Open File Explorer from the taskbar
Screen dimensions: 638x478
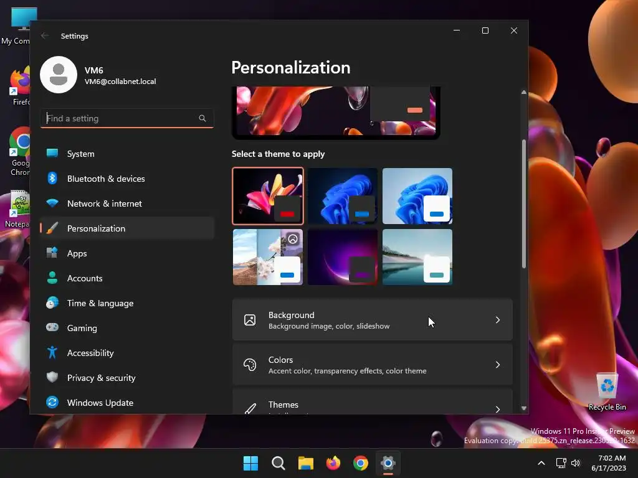coord(305,463)
